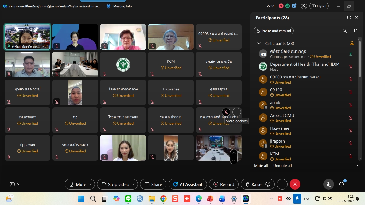
Task: Search participants with magnifier icon
Action: coord(345,31)
